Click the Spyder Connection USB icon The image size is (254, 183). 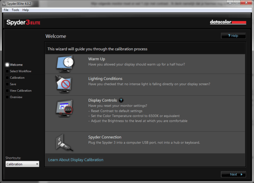[x=64, y=143]
